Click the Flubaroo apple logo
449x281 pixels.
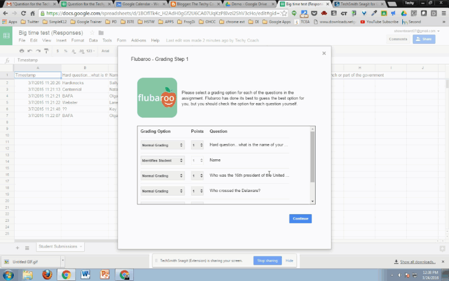coord(157,98)
